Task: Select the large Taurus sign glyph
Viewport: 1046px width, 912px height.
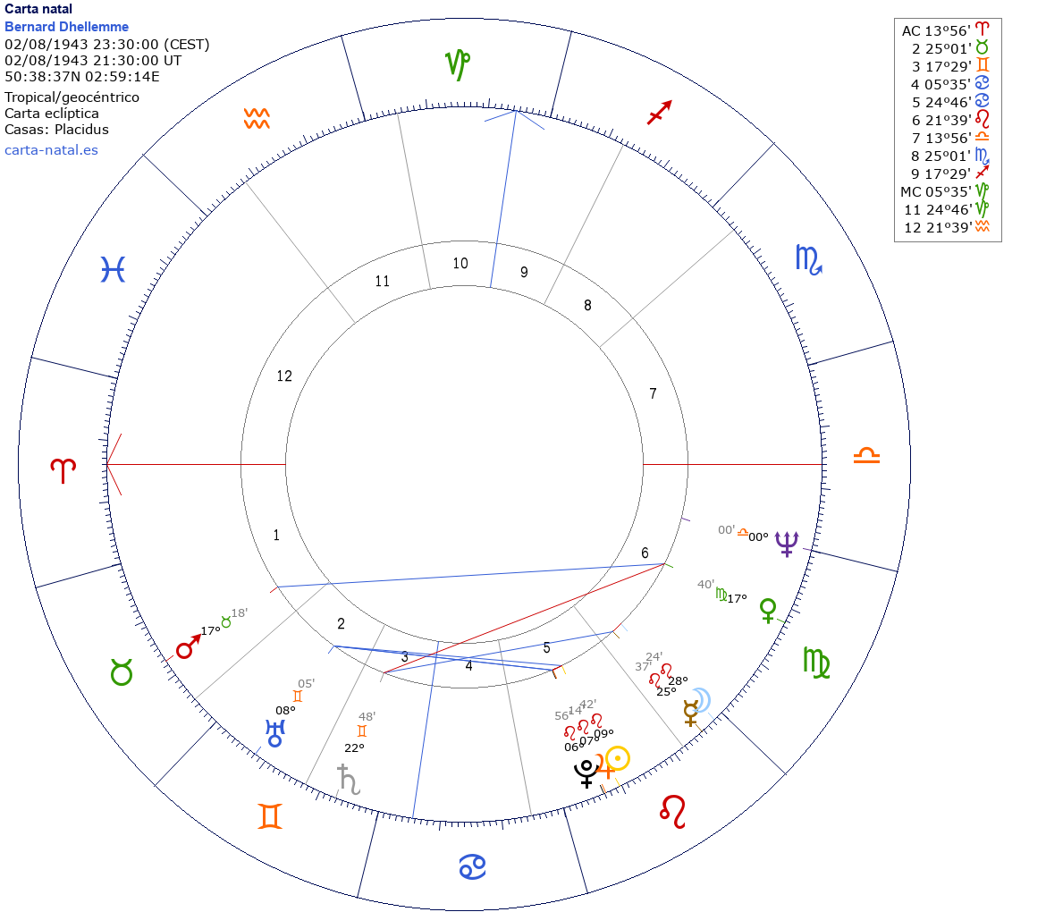Action: pos(122,671)
